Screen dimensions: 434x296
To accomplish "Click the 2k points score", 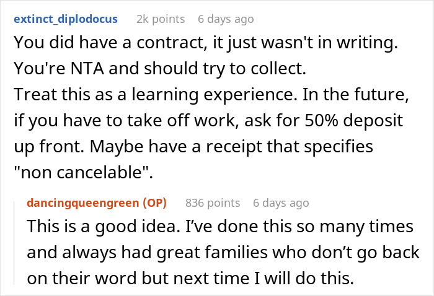I will 160,19.
